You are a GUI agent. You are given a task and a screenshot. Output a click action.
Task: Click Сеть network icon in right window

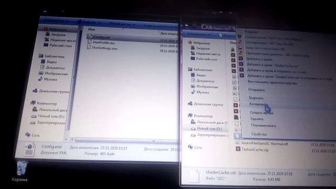(x=190, y=147)
